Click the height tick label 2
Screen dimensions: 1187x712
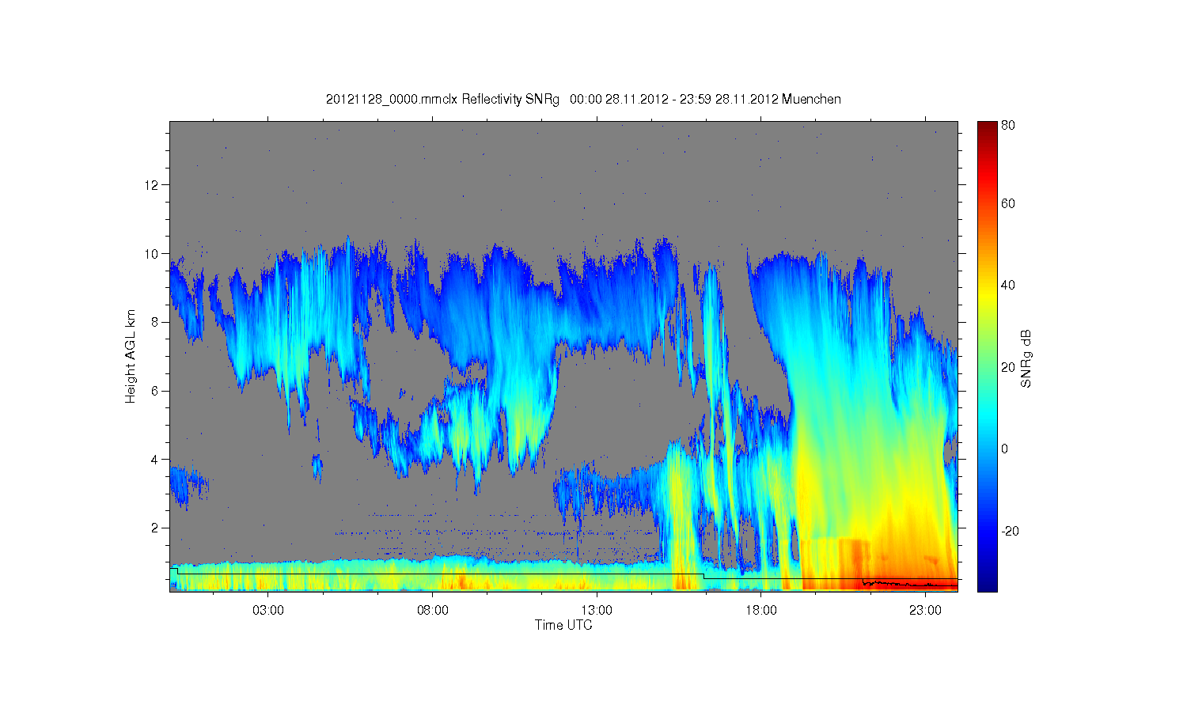pos(155,528)
